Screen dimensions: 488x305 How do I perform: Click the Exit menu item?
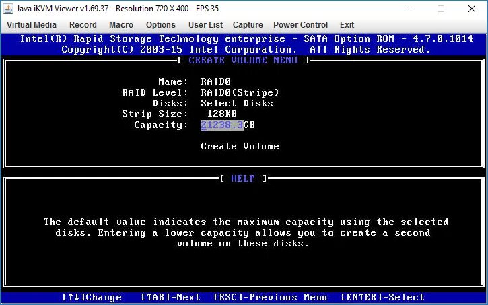347,25
